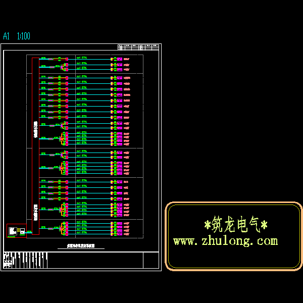This screenshot has width=303, height=303.
Task: Click the "A1" sheet size label
Action: [x=7, y=36]
